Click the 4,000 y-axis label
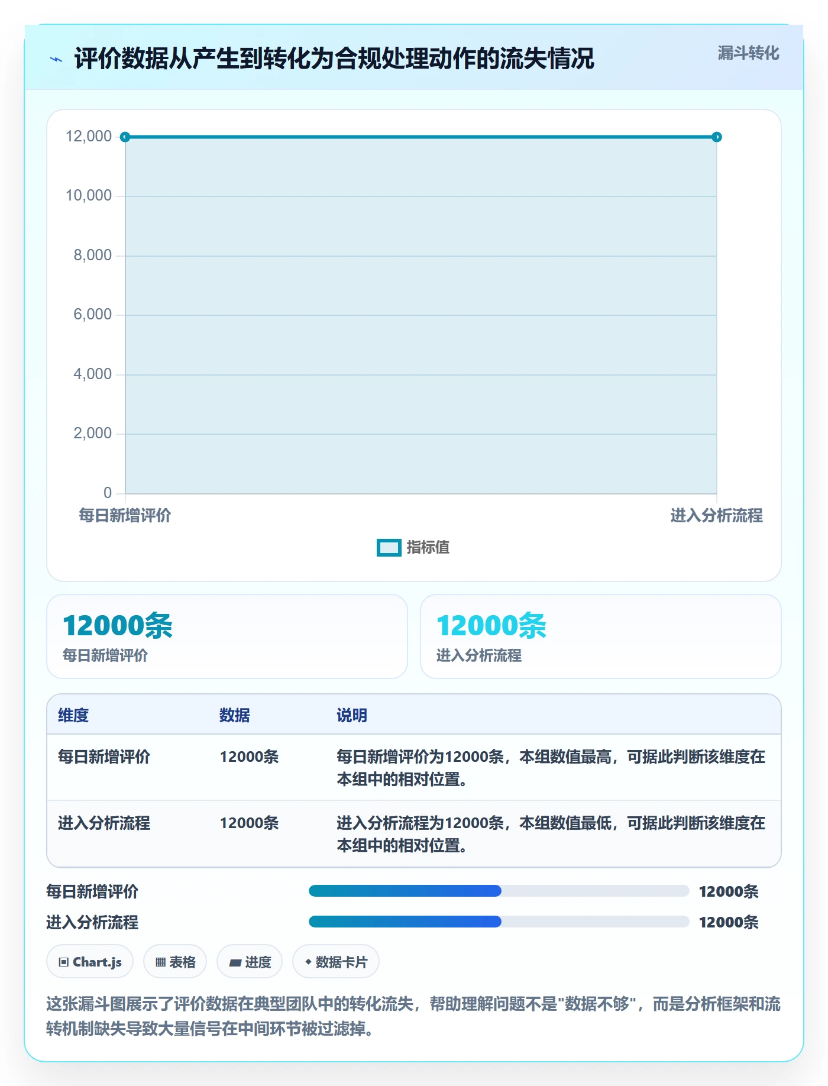The image size is (828, 1086). (93, 374)
